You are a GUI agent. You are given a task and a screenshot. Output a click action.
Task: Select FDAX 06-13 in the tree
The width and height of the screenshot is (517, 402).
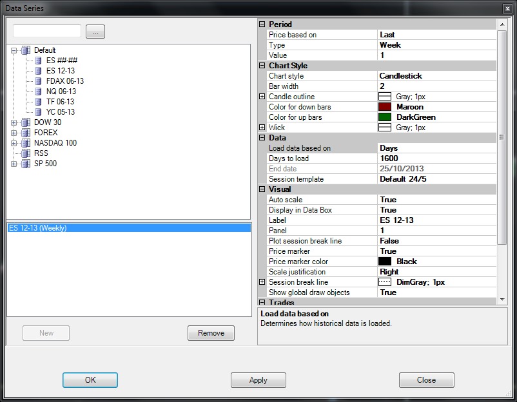coord(65,81)
